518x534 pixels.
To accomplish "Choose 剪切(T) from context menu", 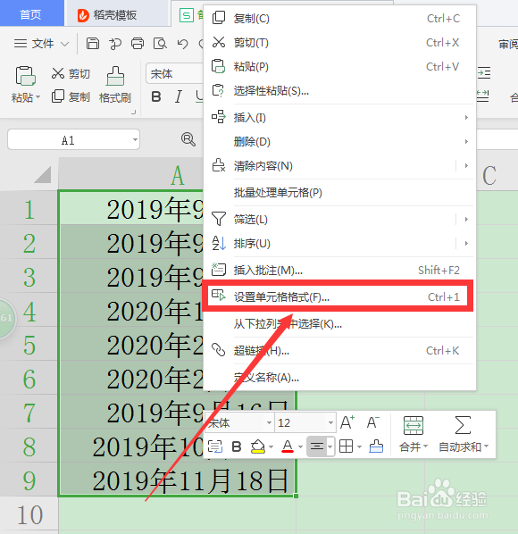I will [x=339, y=43].
